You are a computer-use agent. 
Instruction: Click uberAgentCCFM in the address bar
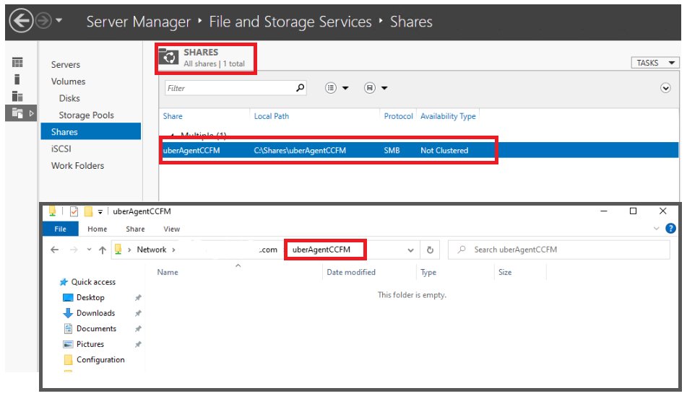[x=321, y=250]
